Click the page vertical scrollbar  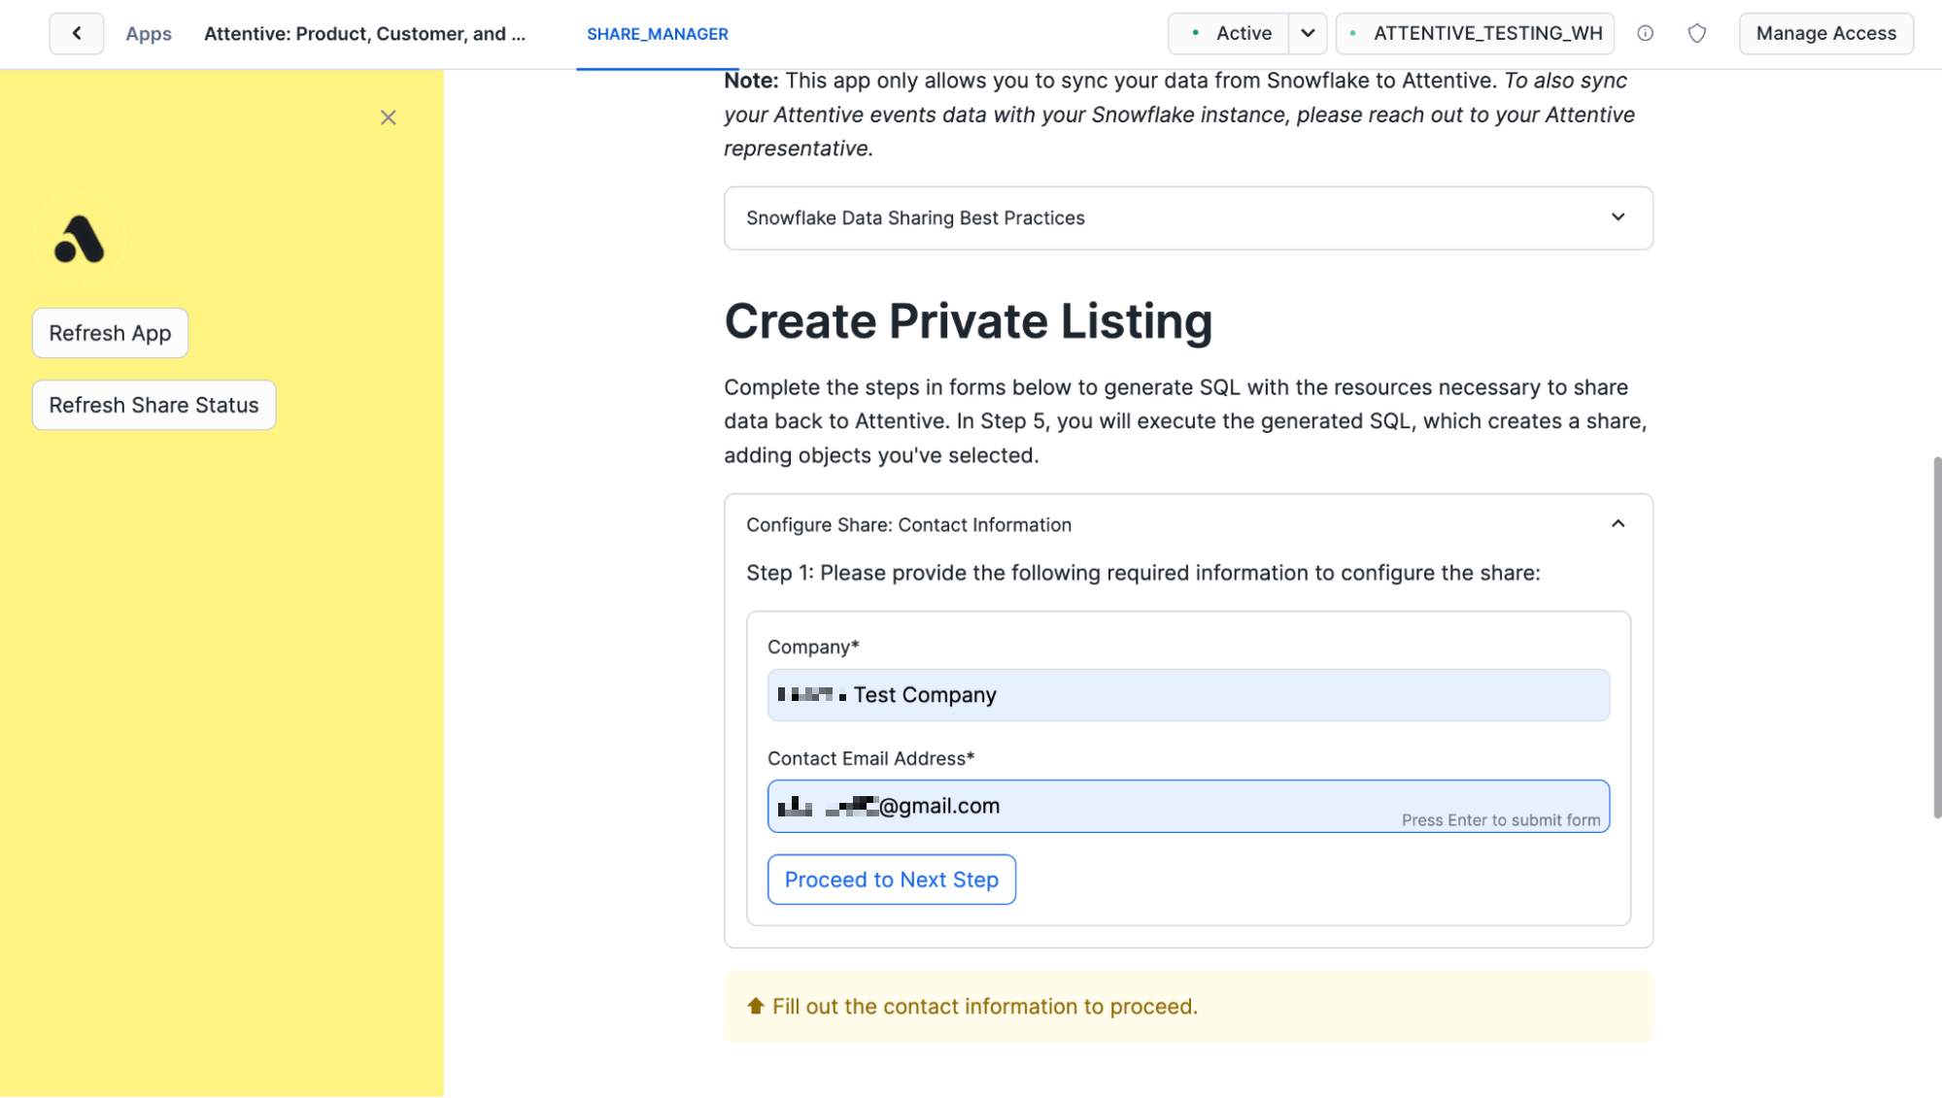point(1936,637)
